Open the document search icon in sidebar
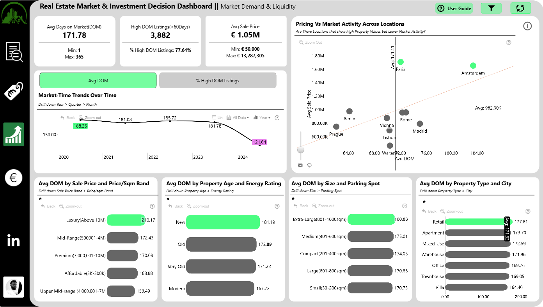Viewport: 543px width, 307px height. click(x=14, y=52)
